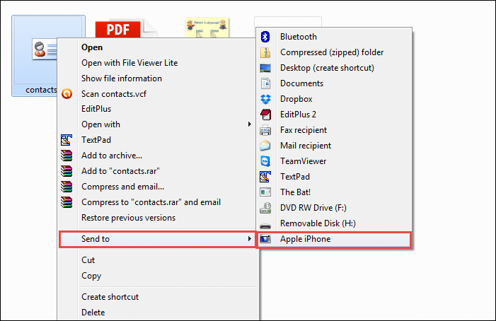496x321 pixels.
Task: Choose TextPad text in the context menu
Action: (x=96, y=140)
